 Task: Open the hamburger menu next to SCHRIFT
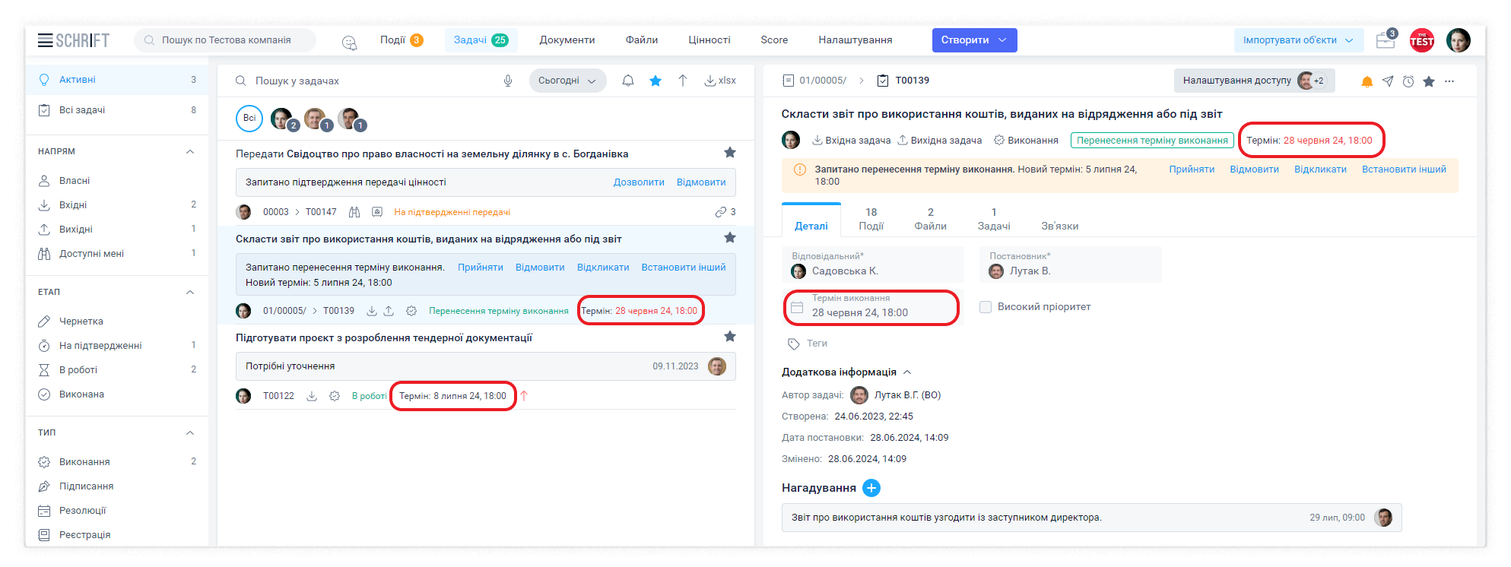click(x=45, y=40)
